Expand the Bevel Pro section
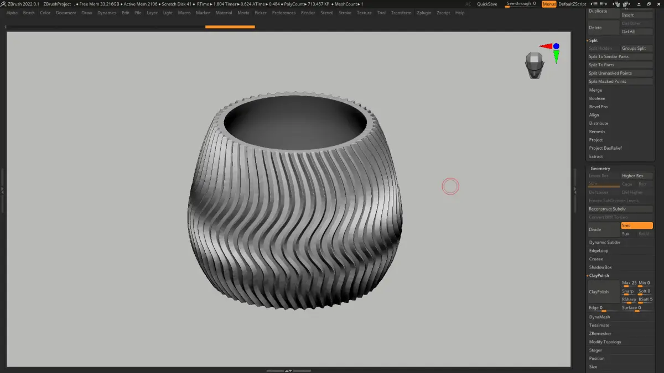Image resolution: width=664 pixels, height=373 pixels. point(598,107)
